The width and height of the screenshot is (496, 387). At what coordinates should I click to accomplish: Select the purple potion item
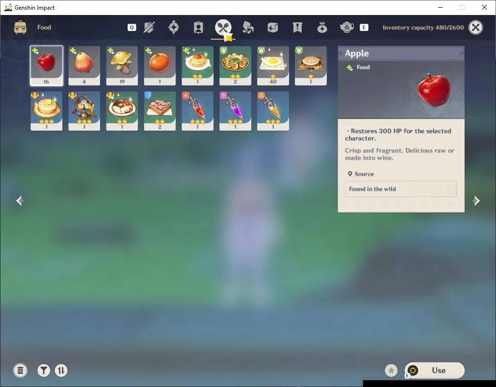235,111
